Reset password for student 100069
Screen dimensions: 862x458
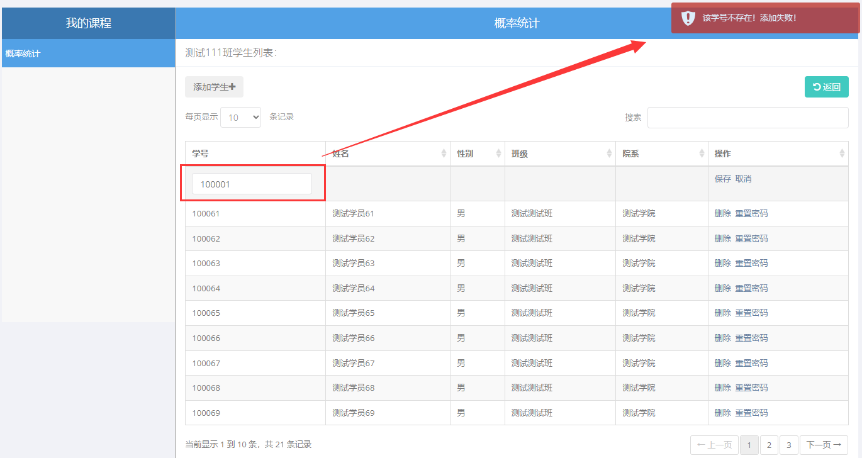click(x=752, y=413)
